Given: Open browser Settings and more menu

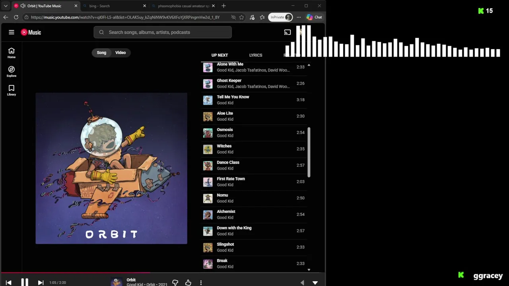Looking at the screenshot, I should click(x=299, y=17).
